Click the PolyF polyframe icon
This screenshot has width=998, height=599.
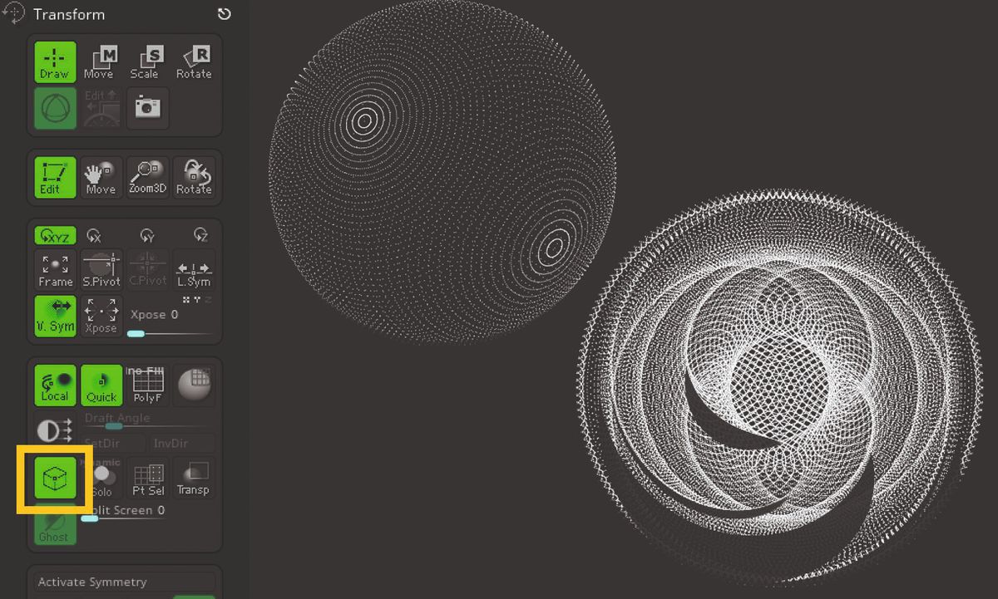(x=147, y=384)
